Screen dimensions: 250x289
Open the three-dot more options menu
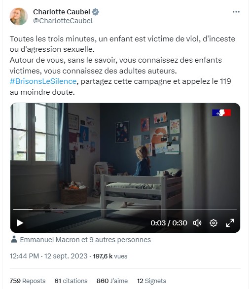tap(236, 12)
